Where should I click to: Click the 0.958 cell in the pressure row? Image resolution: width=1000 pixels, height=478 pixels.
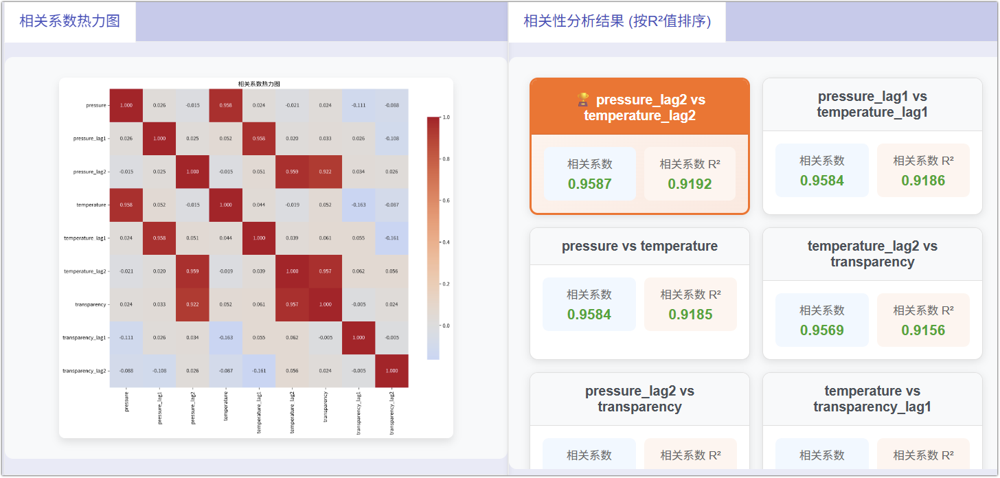tap(226, 105)
